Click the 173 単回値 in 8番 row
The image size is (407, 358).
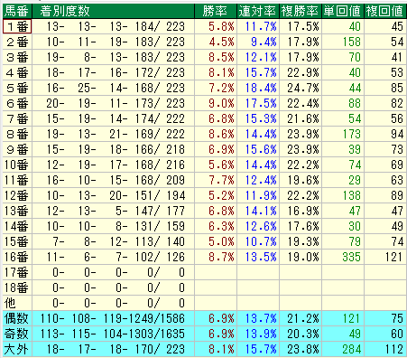[343, 134]
